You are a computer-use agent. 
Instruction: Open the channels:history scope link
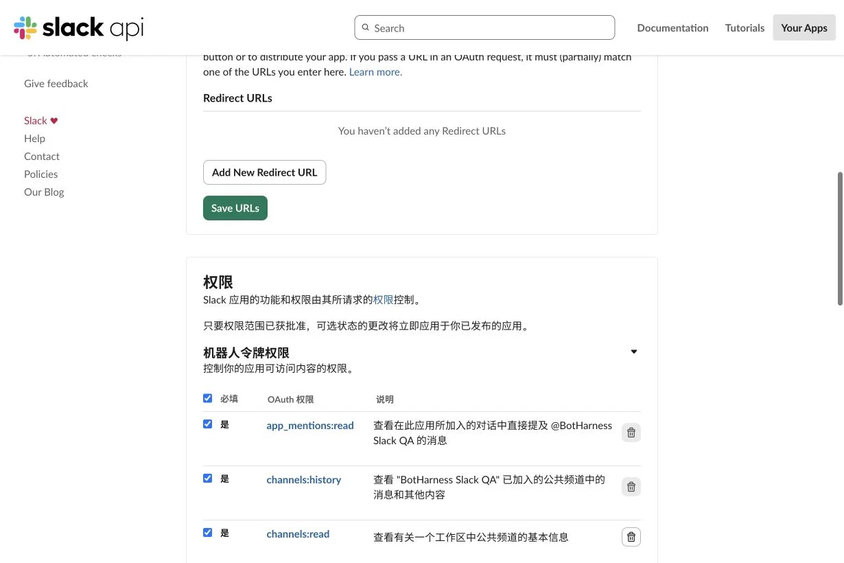[304, 480]
